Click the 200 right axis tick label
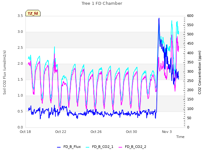The image size is (204, 153). coord(190,90)
